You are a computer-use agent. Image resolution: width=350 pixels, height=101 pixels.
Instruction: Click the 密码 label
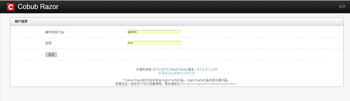49,43
